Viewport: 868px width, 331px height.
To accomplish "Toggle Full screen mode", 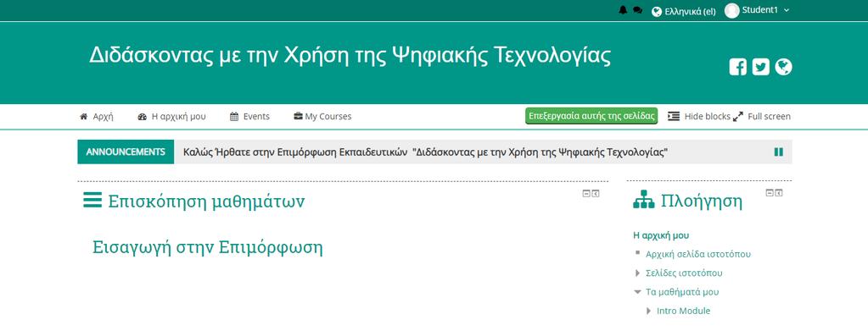I will [x=762, y=117].
